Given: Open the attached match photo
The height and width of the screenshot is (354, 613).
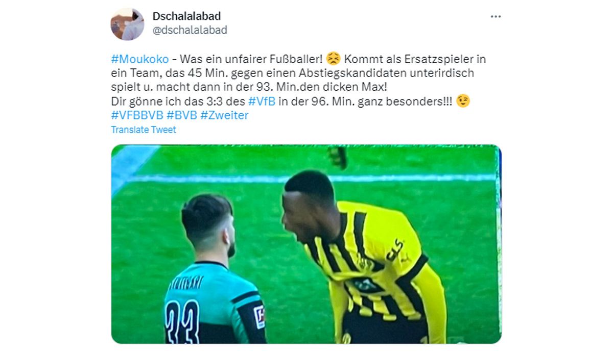Looking at the screenshot, I should click(x=306, y=244).
